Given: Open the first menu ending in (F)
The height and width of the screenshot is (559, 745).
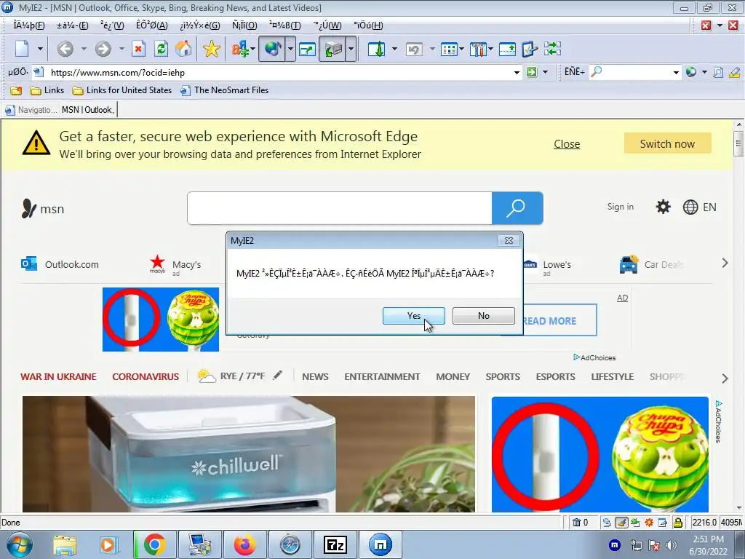Looking at the screenshot, I should click(x=29, y=25).
